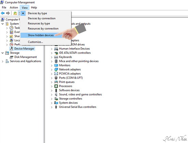Viewport: 188px width, 143px height.
Task: Click the Keyboards category icon
Action: coord(56,57)
